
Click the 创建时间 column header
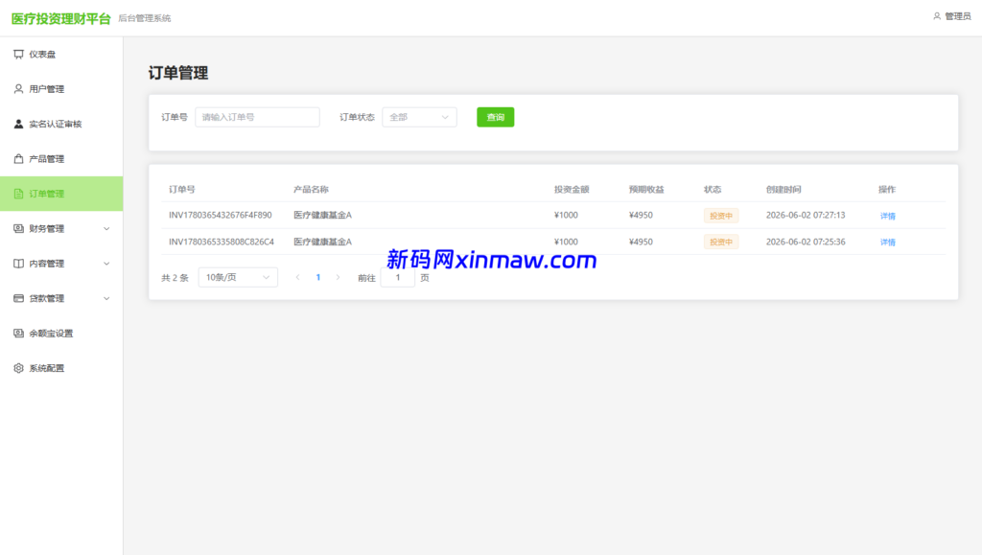coord(783,189)
